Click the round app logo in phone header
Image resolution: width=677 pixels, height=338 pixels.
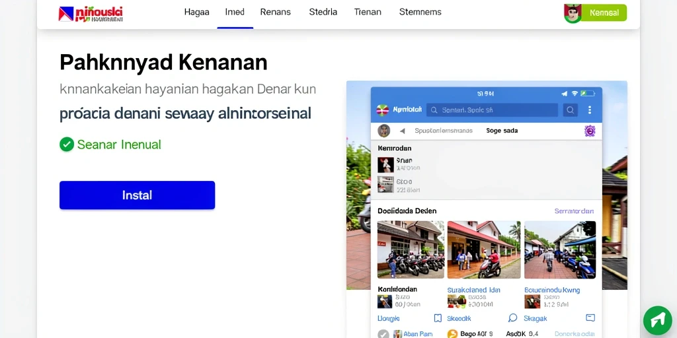(383, 110)
